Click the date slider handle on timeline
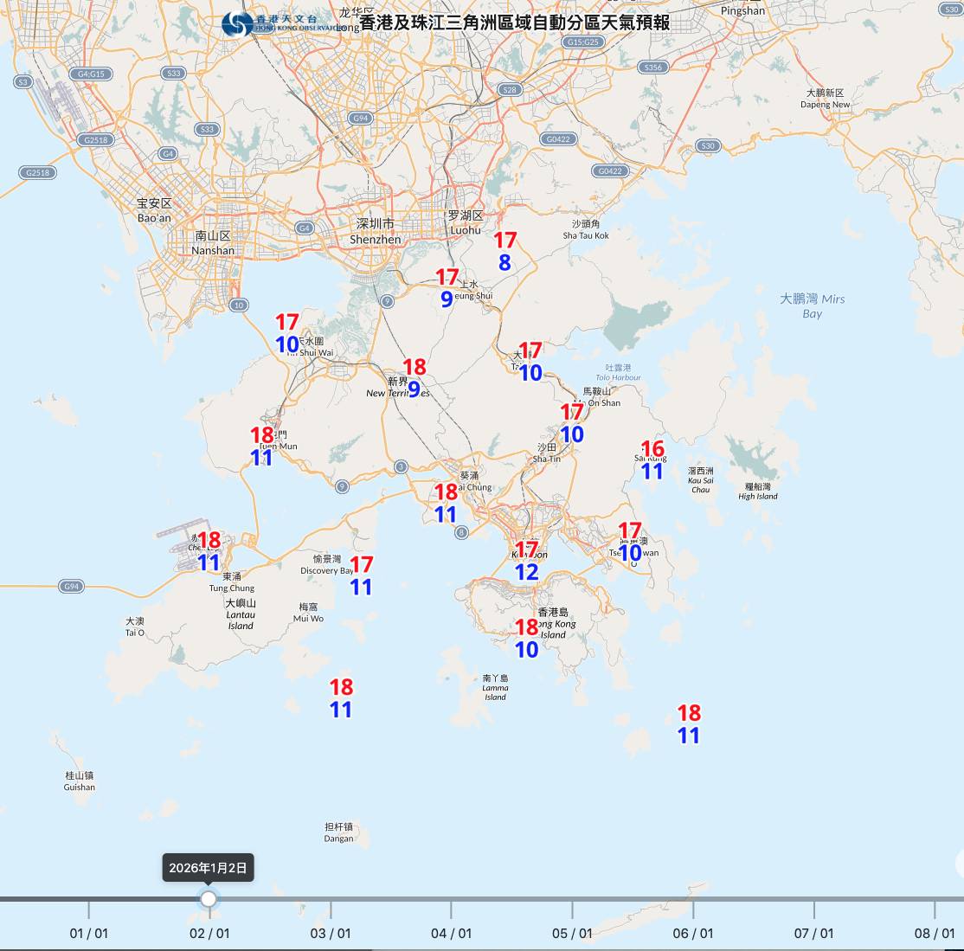Viewport: 964px width, 951px height. tap(209, 899)
